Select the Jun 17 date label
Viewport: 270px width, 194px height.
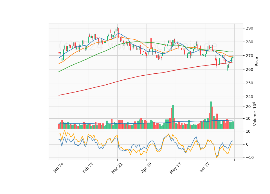[204, 168]
